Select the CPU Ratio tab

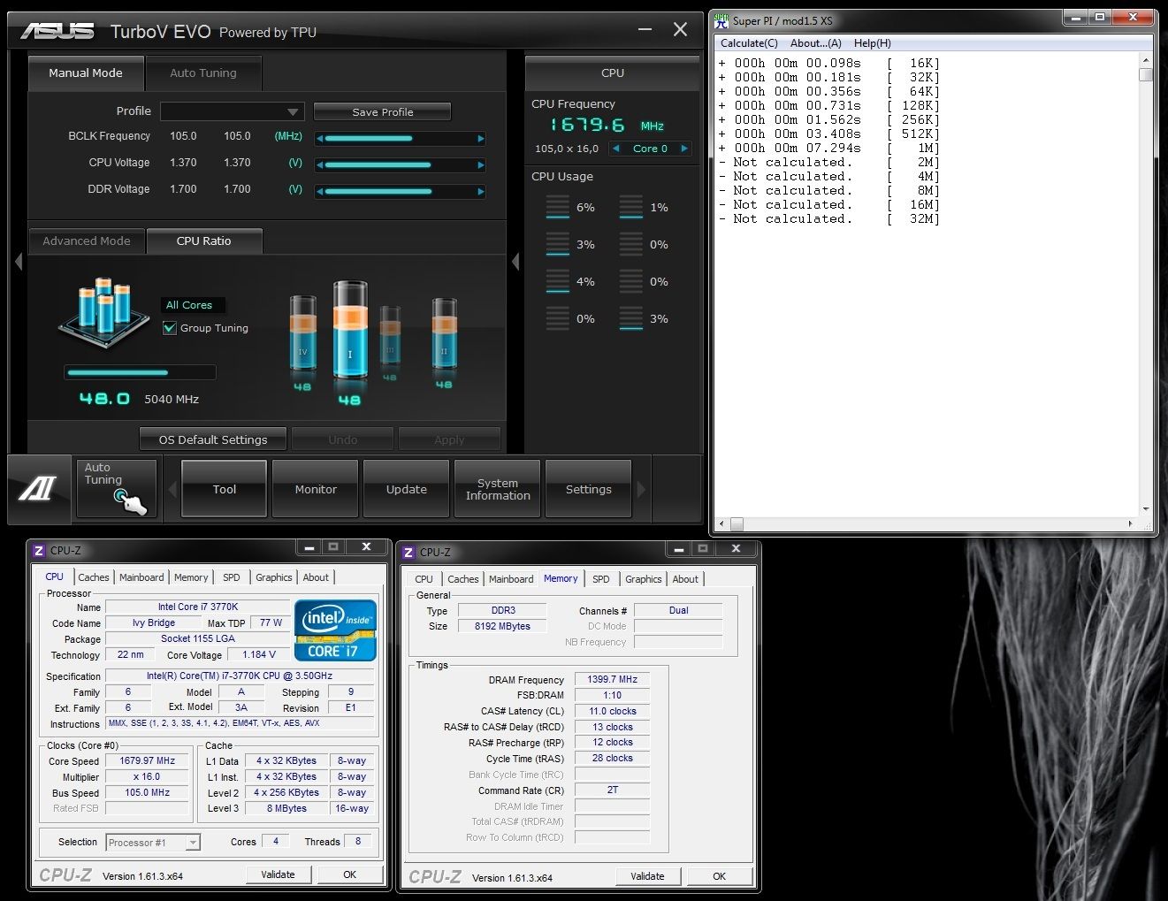pos(204,241)
